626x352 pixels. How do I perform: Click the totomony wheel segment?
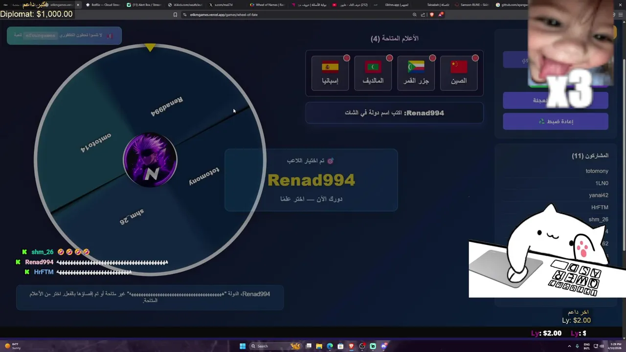[x=204, y=176]
